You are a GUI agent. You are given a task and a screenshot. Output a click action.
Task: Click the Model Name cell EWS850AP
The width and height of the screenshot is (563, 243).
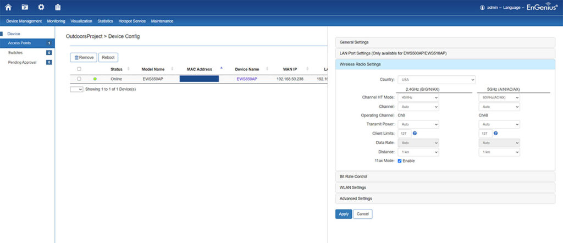coord(153,79)
